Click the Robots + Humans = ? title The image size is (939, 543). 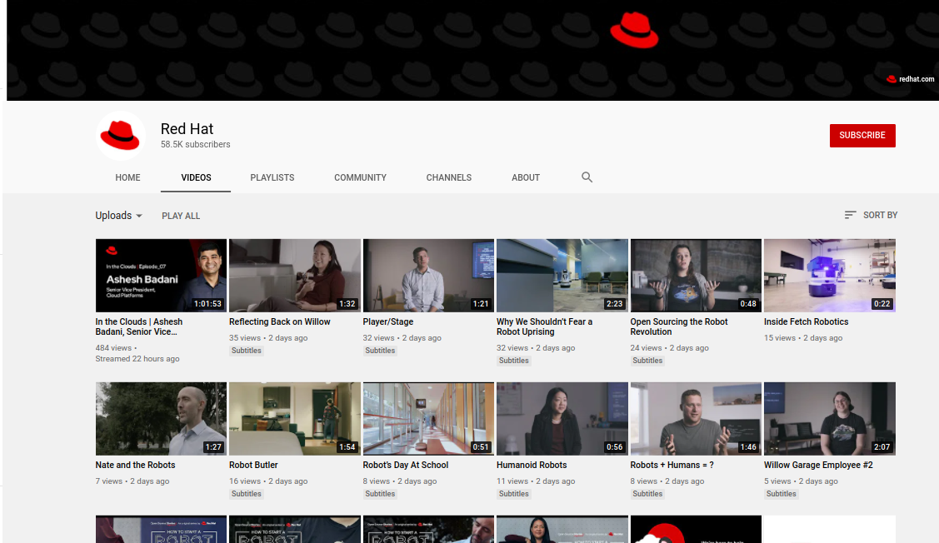coord(672,465)
